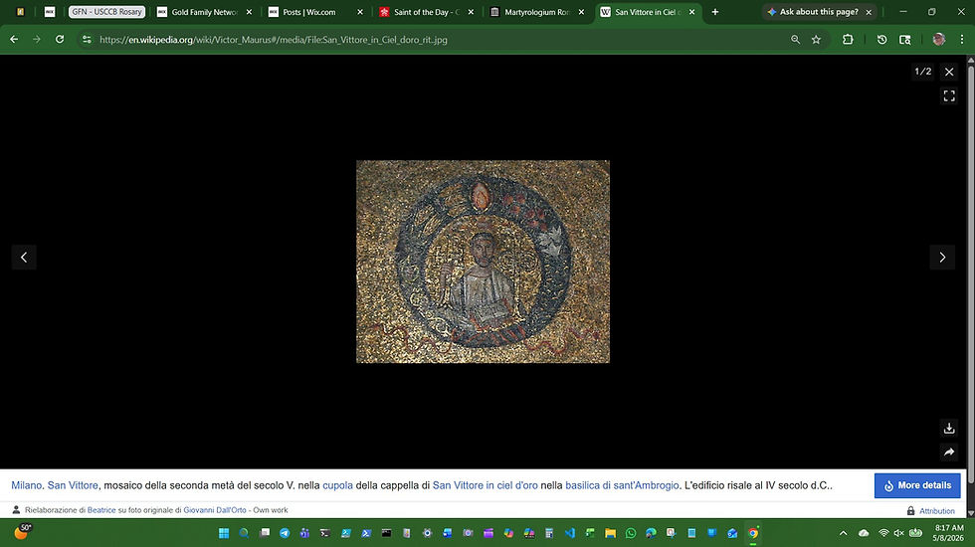
Task: Switch to GFN - USCCB Rosary tab group
Action: click(107, 12)
